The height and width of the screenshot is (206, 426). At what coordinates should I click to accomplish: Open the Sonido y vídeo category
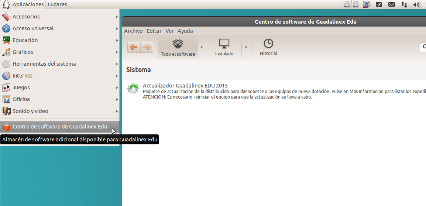[60, 111]
